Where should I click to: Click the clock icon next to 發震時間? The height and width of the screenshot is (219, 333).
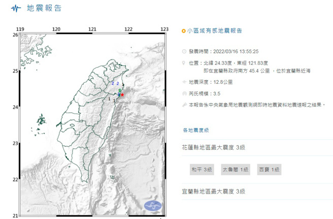tap(184, 51)
